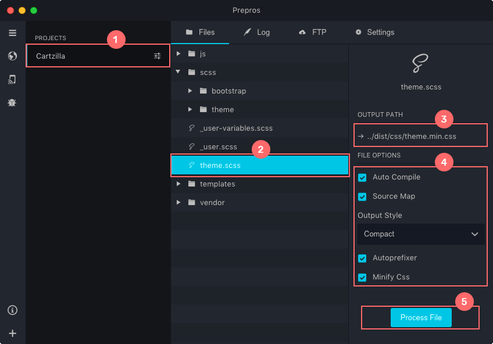Open the remote devices cast icon

(12, 80)
